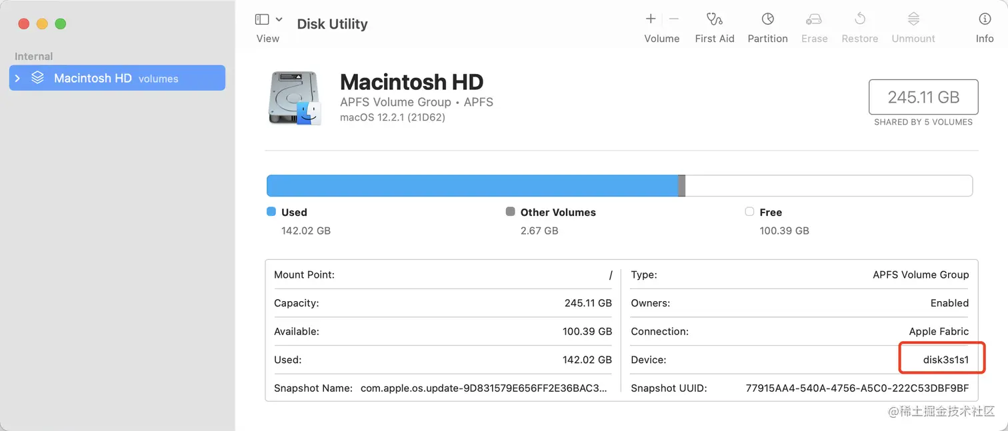The height and width of the screenshot is (431, 1008).
Task: Minimize the window with yellow button
Action: [42, 24]
